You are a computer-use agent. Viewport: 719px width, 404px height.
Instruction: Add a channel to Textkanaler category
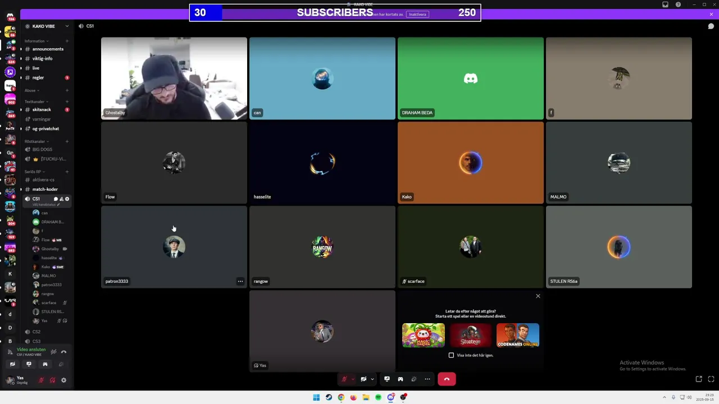(x=67, y=102)
